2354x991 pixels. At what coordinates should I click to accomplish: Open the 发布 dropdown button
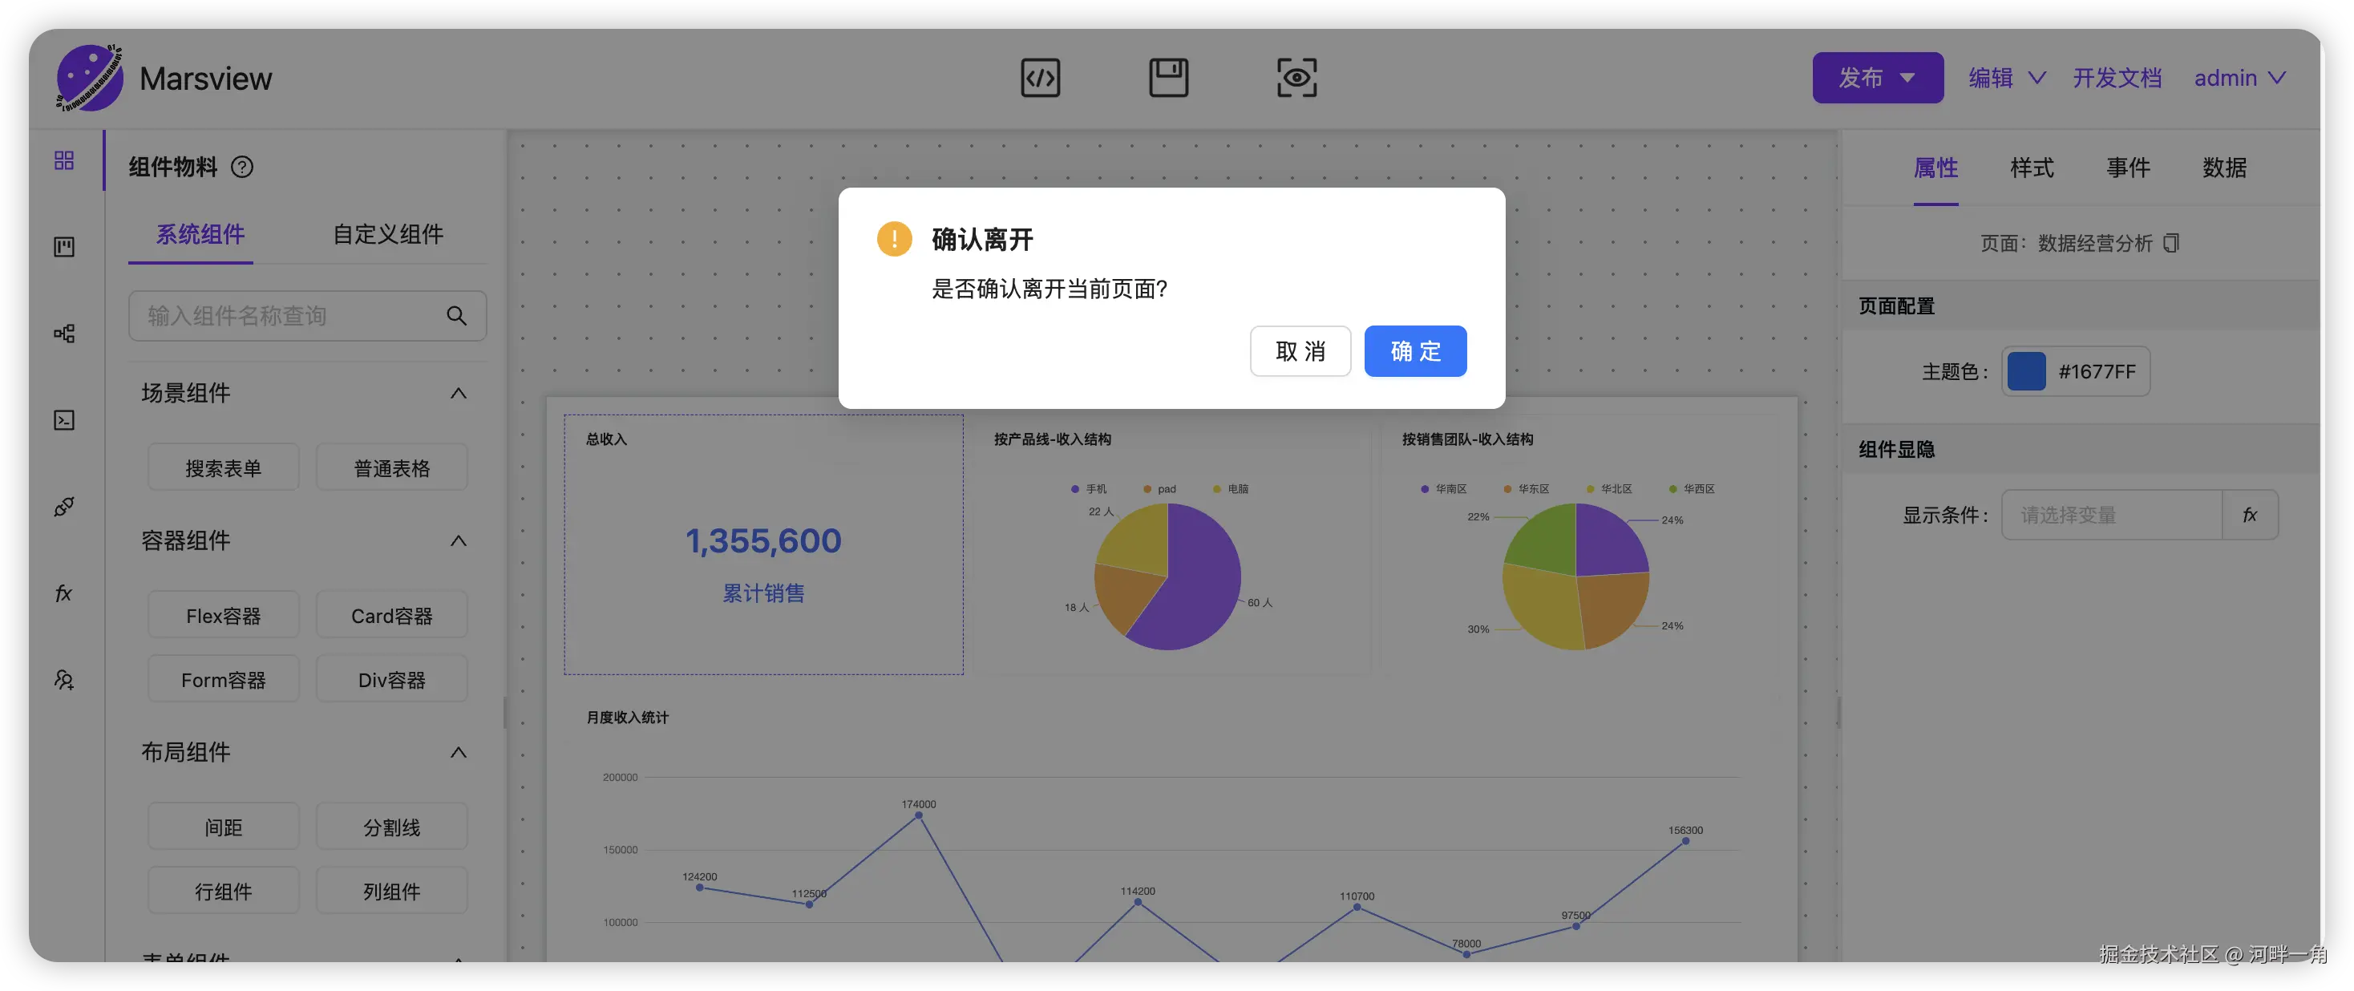click(1877, 78)
